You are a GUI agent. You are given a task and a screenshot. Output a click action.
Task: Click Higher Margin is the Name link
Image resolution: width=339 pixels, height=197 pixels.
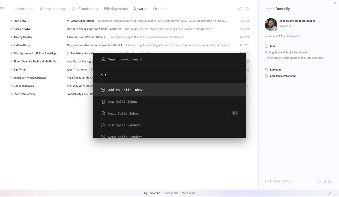pyautogui.click(x=294, y=58)
